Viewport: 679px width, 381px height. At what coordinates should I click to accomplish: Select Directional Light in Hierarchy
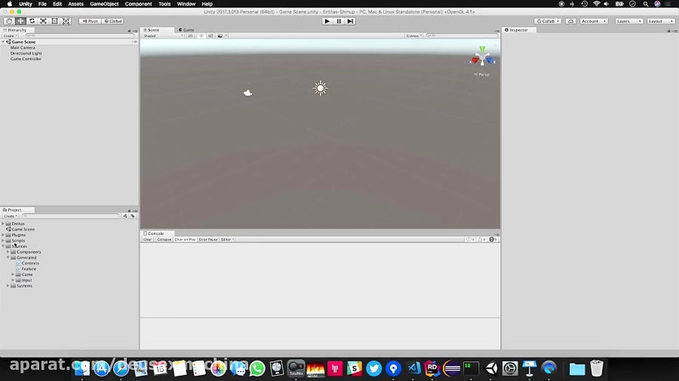tap(26, 53)
